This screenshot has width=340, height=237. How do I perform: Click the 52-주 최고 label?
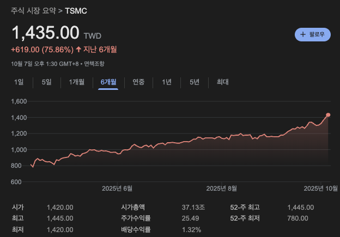pyautogui.click(x=245, y=207)
